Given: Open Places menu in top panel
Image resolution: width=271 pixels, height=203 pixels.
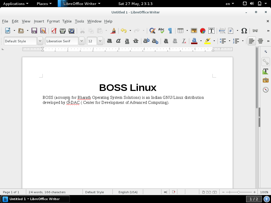Looking at the screenshot, I should click(44, 4).
